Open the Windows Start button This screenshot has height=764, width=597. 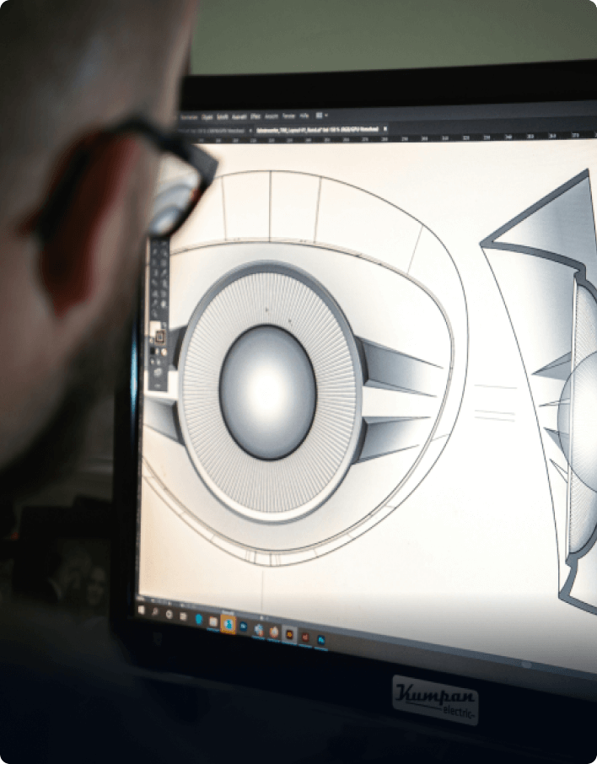click(x=141, y=609)
